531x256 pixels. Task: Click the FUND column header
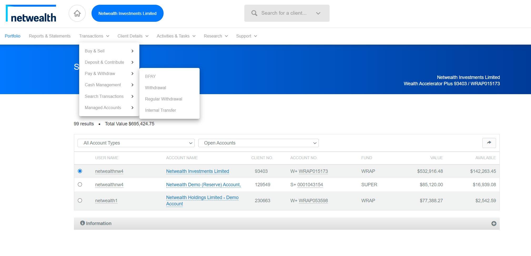(367, 158)
